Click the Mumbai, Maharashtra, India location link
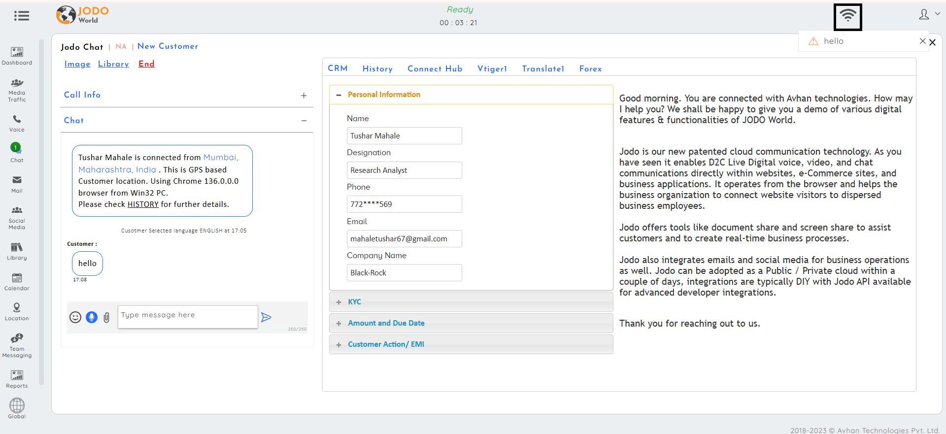 coord(158,164)
